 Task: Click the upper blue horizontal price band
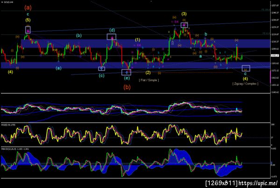point(146,43)
